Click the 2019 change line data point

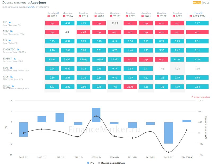point(96,116)
